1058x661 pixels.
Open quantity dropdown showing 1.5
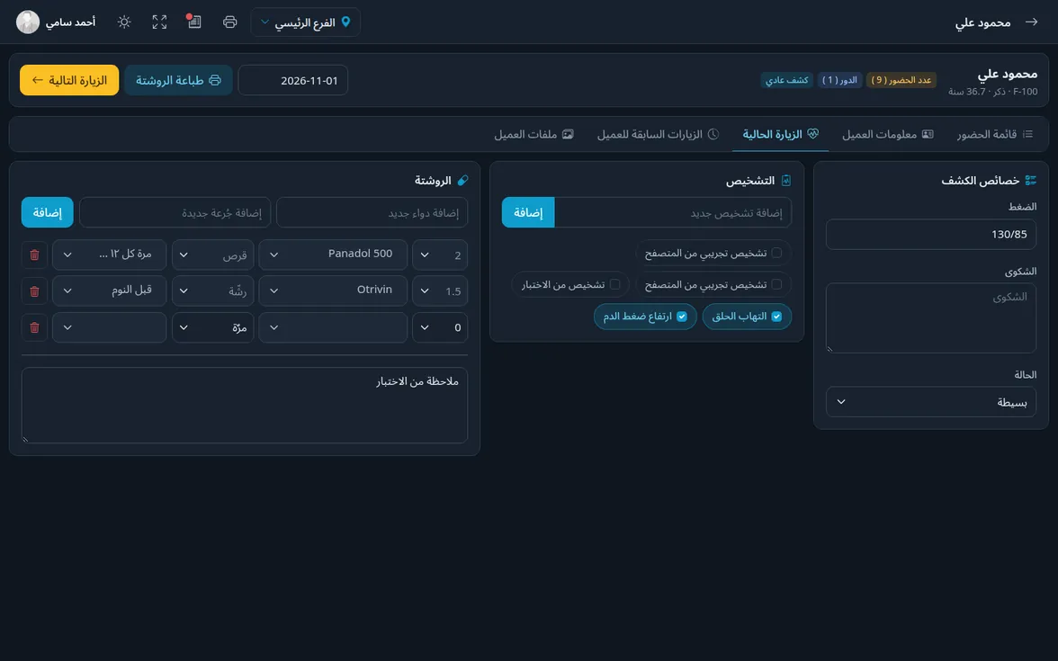(x=440, y=290)
